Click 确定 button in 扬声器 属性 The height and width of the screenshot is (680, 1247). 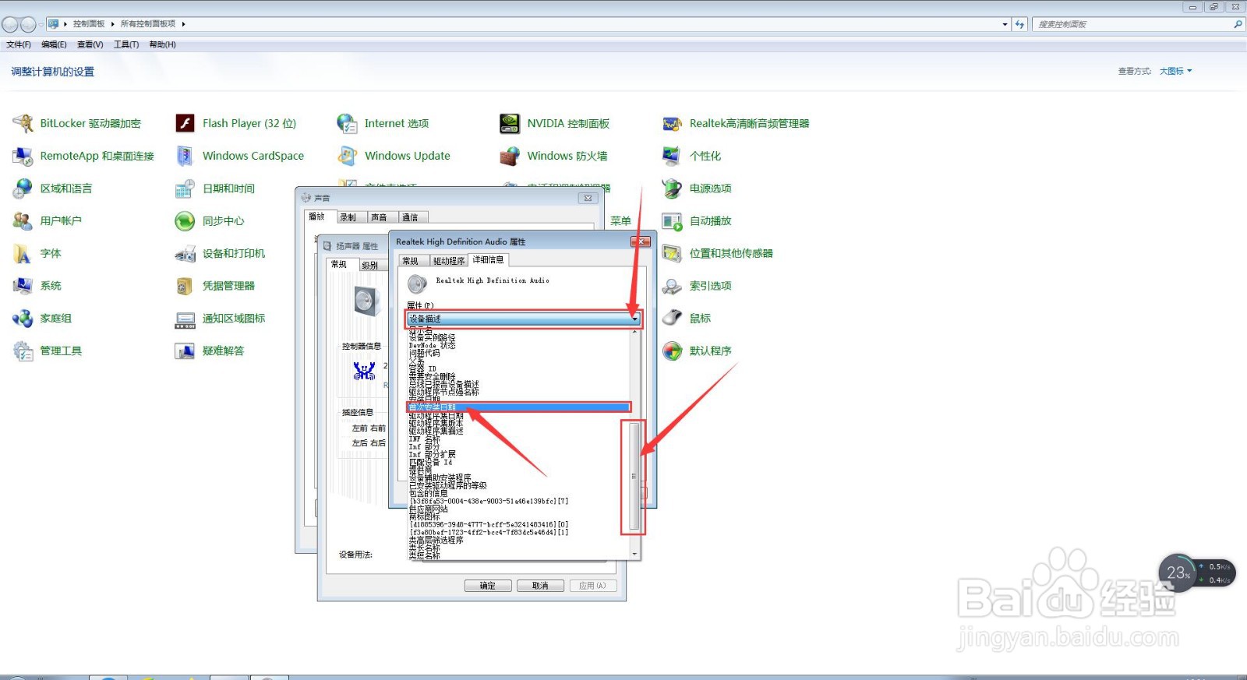(488, 586)
